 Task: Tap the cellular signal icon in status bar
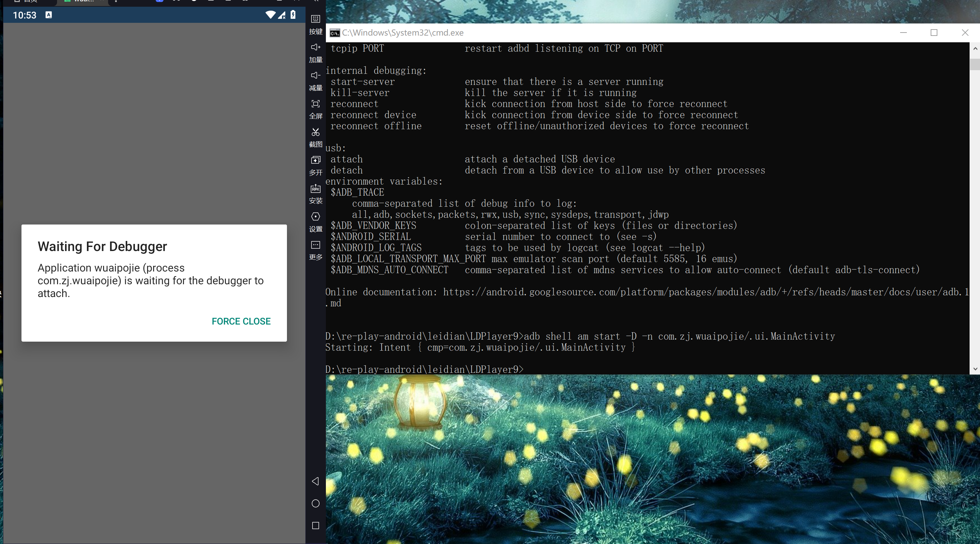pyautogui.click(x=282, y=15)
